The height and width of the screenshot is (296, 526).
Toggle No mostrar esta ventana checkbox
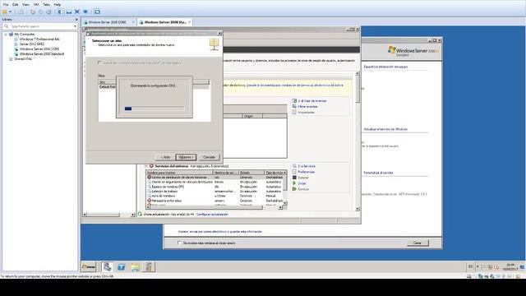(179, 243)
